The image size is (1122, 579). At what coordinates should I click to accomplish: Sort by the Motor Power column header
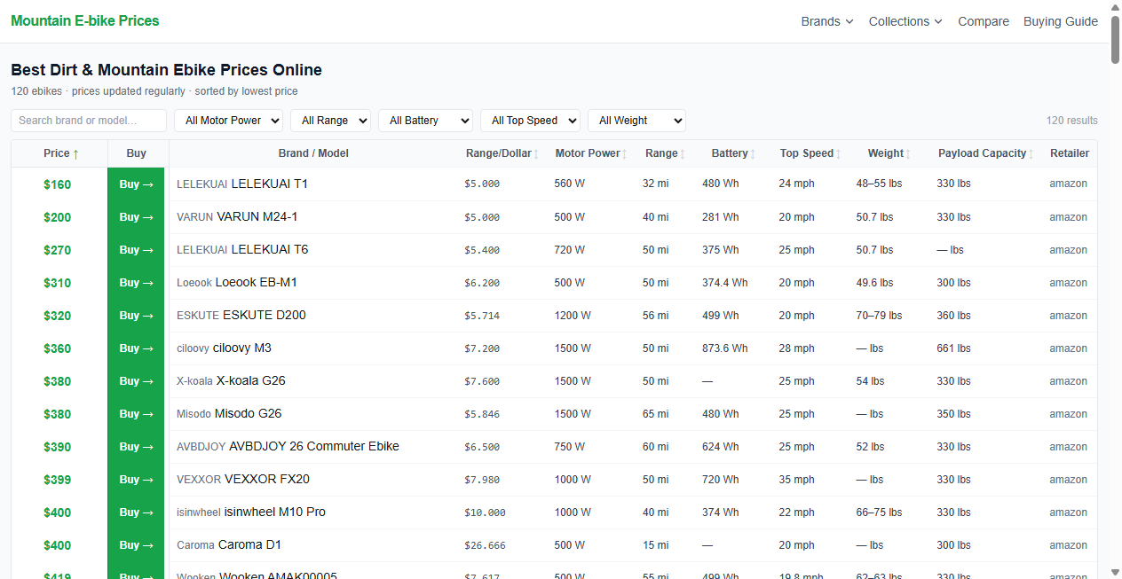pos(591,153)
